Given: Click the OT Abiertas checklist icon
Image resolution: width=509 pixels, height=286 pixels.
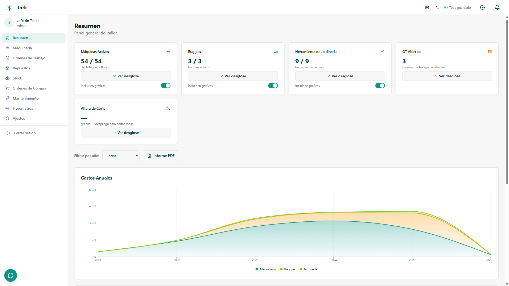Looking at the screenshot, I should coord(490,52).
